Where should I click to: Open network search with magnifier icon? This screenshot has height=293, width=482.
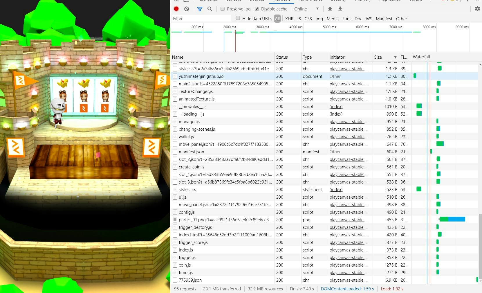(x=210, y=9)
